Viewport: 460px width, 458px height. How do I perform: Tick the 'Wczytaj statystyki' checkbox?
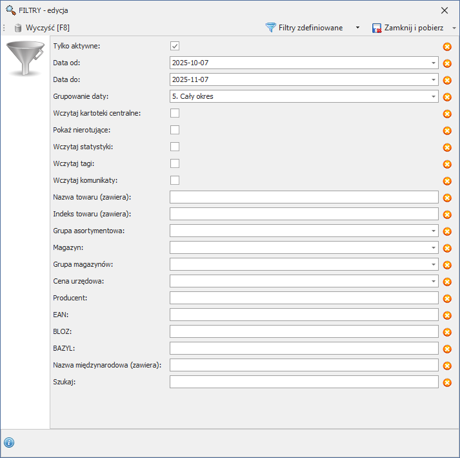point(175,147)
